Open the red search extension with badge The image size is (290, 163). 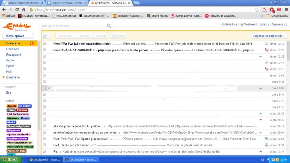272,10
